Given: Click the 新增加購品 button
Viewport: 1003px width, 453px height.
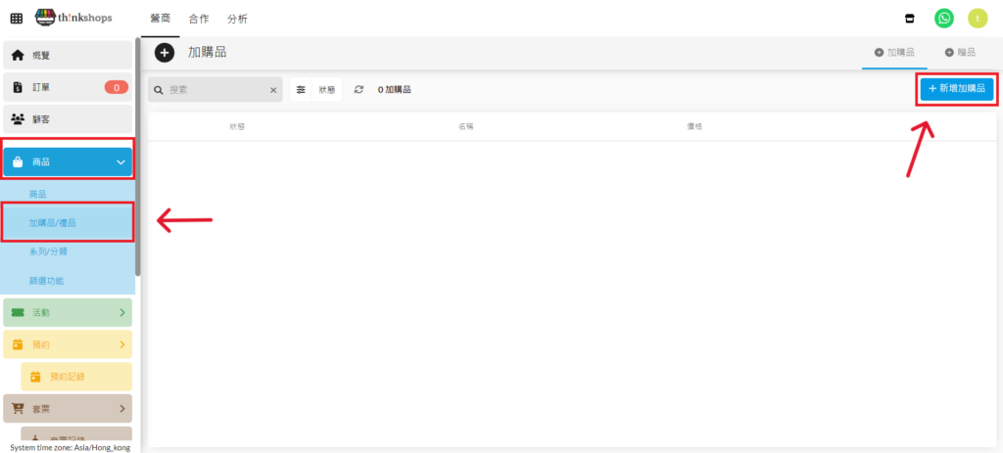Looking at the screenshot, I should pos(957,88).
